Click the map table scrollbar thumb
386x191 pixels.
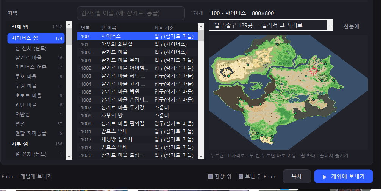(x=201, y=35)
